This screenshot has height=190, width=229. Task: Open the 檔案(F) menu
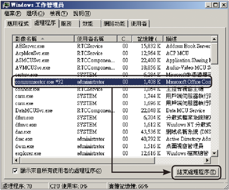[x=13, y=14]
